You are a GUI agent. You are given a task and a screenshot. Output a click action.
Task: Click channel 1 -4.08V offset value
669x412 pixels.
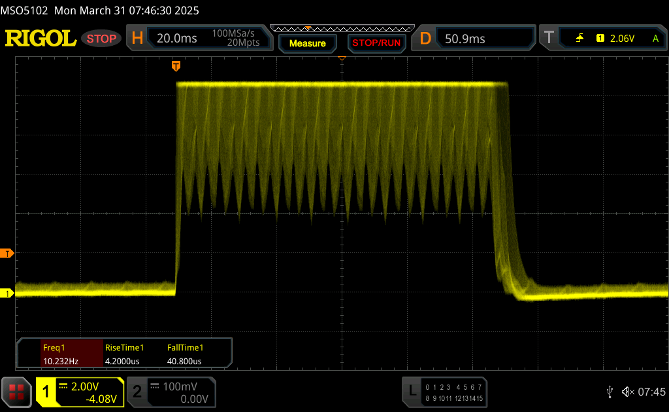click(x=101, y=399)
